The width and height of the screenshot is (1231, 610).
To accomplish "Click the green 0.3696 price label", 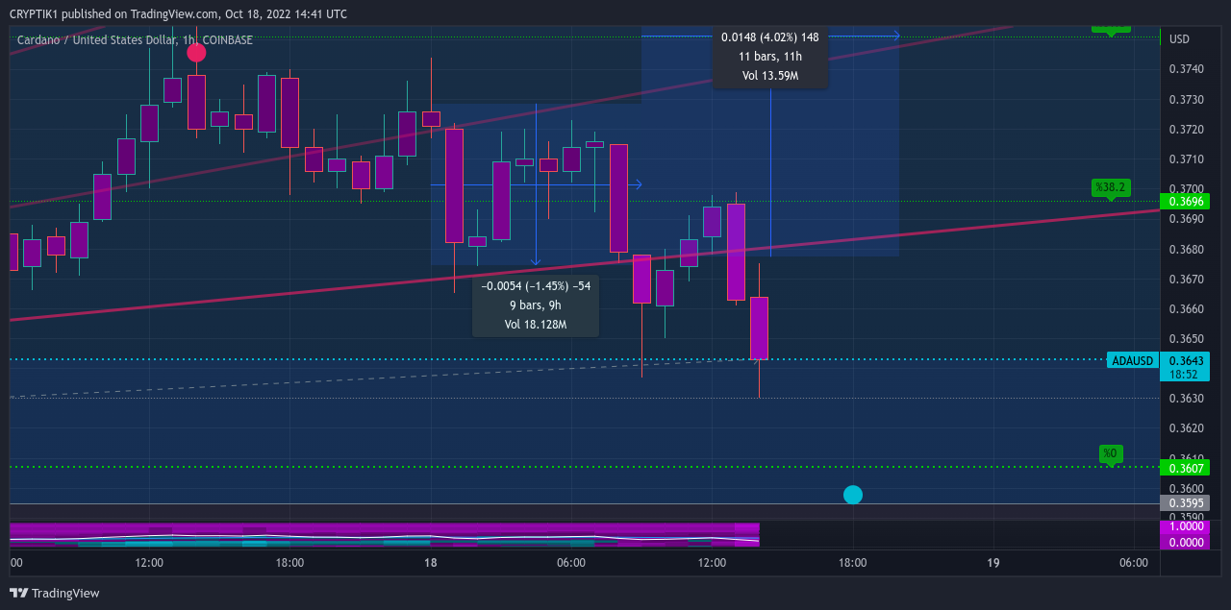I will [x=1186, y=202].
